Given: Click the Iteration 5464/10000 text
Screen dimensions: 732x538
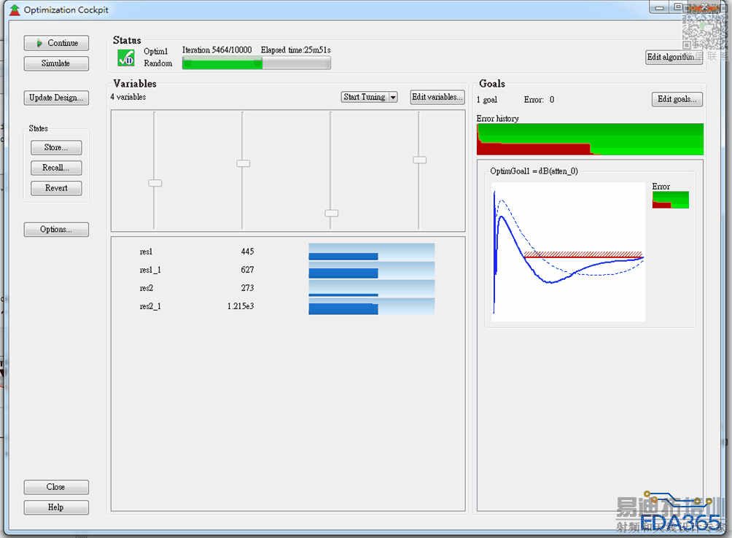Looking at the screenshot, I should 217,50.
